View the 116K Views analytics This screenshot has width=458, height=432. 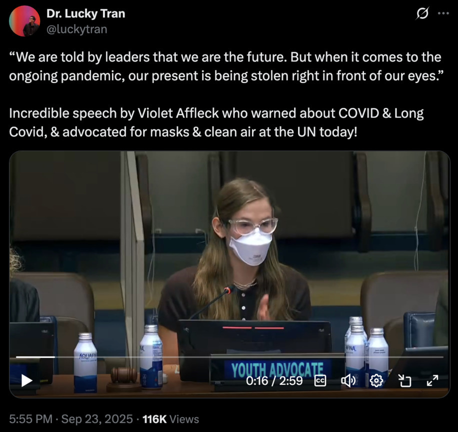171,419
